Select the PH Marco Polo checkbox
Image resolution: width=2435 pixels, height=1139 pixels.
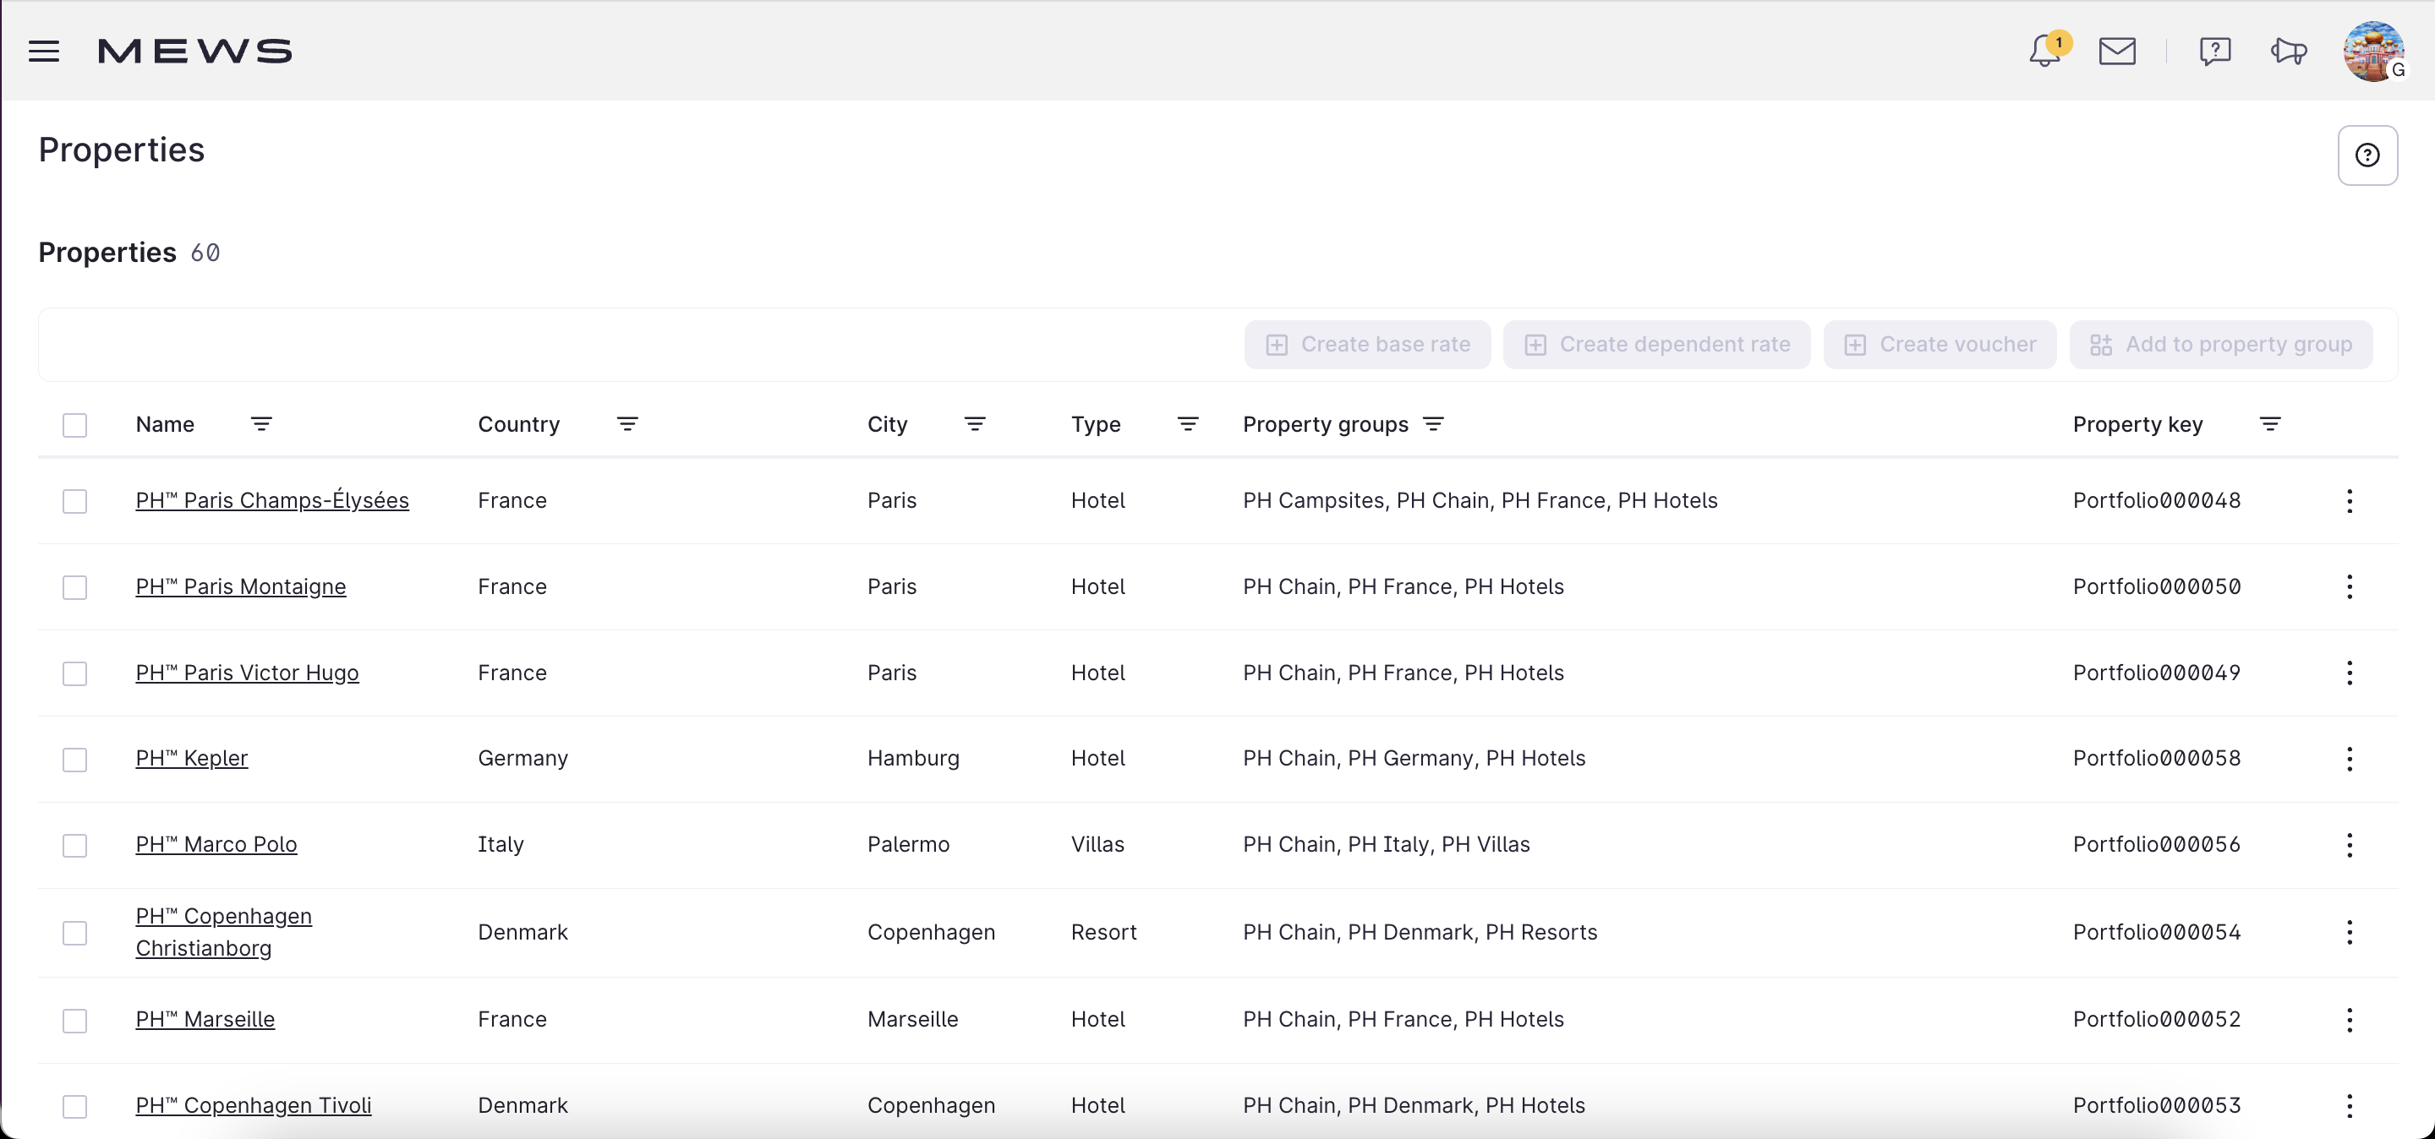click(74, 845)
